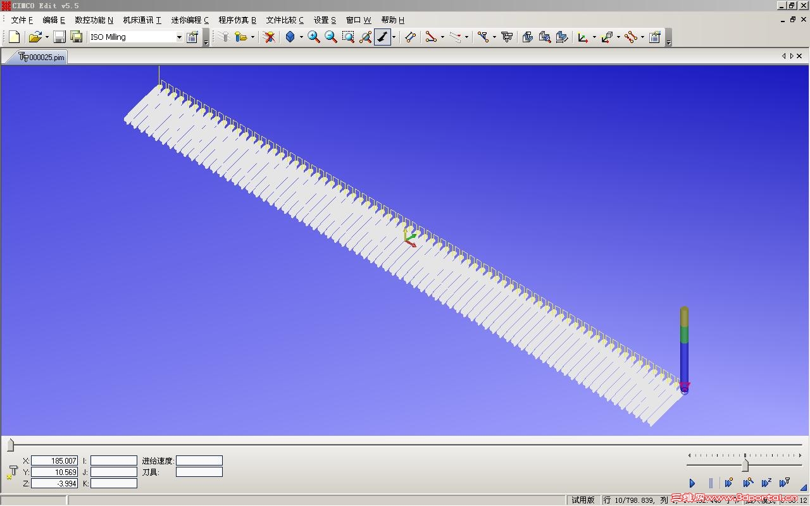Open the 文件比较 C menu
This screenshot has width=810, height=506.
coord(285,20)
